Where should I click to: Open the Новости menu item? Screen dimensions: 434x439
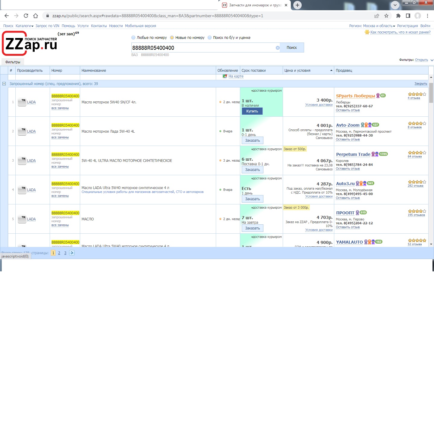[x=116, y=26]
